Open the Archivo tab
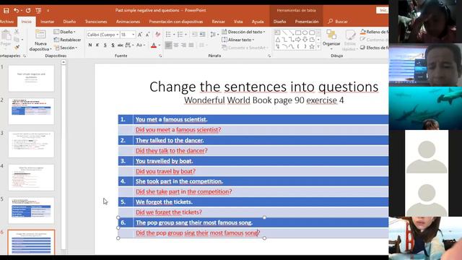Image resolution: width=462 pixels, height=260 pixels. click(7, 22)
